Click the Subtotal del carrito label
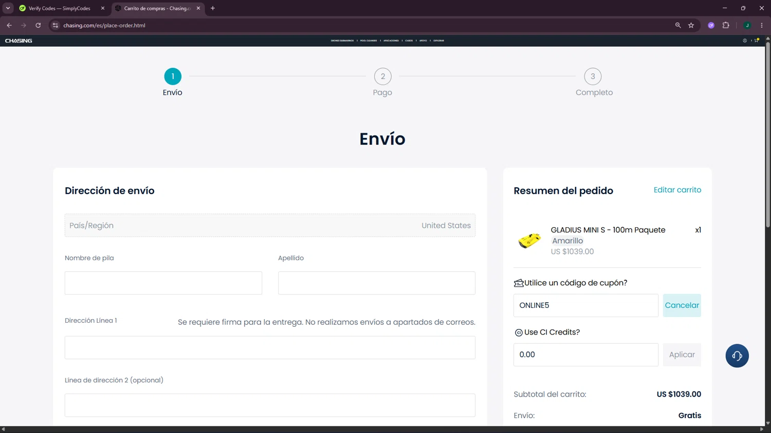 550,394
